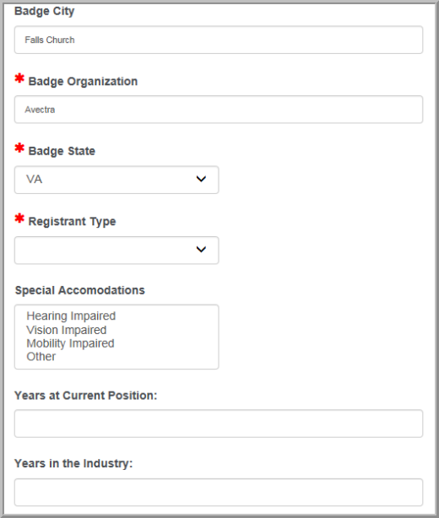
Task: Click the Badge City text field
Action: 219,40
